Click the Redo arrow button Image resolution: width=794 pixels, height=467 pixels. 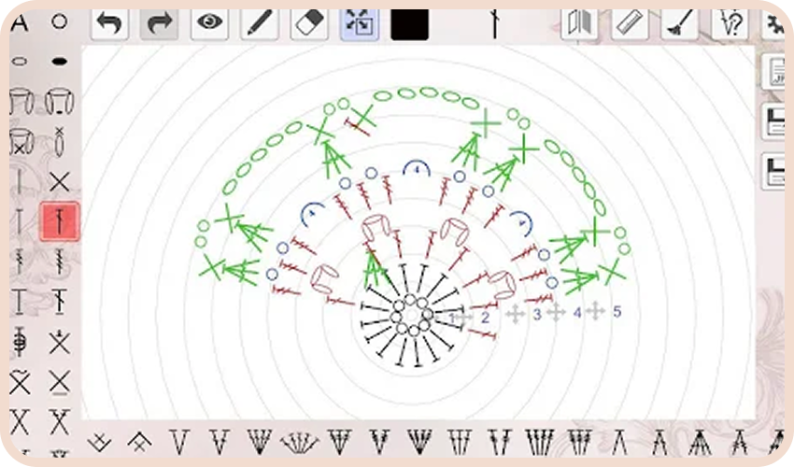click(x=159, y=23)
